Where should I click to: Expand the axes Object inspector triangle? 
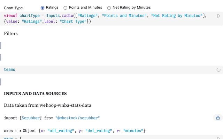point(21,131)
